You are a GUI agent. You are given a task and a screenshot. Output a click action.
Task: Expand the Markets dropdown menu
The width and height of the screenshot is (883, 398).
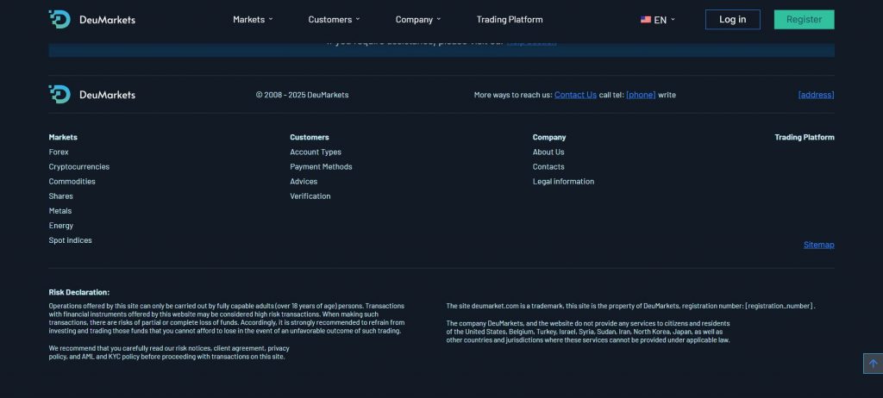(253, 20)
